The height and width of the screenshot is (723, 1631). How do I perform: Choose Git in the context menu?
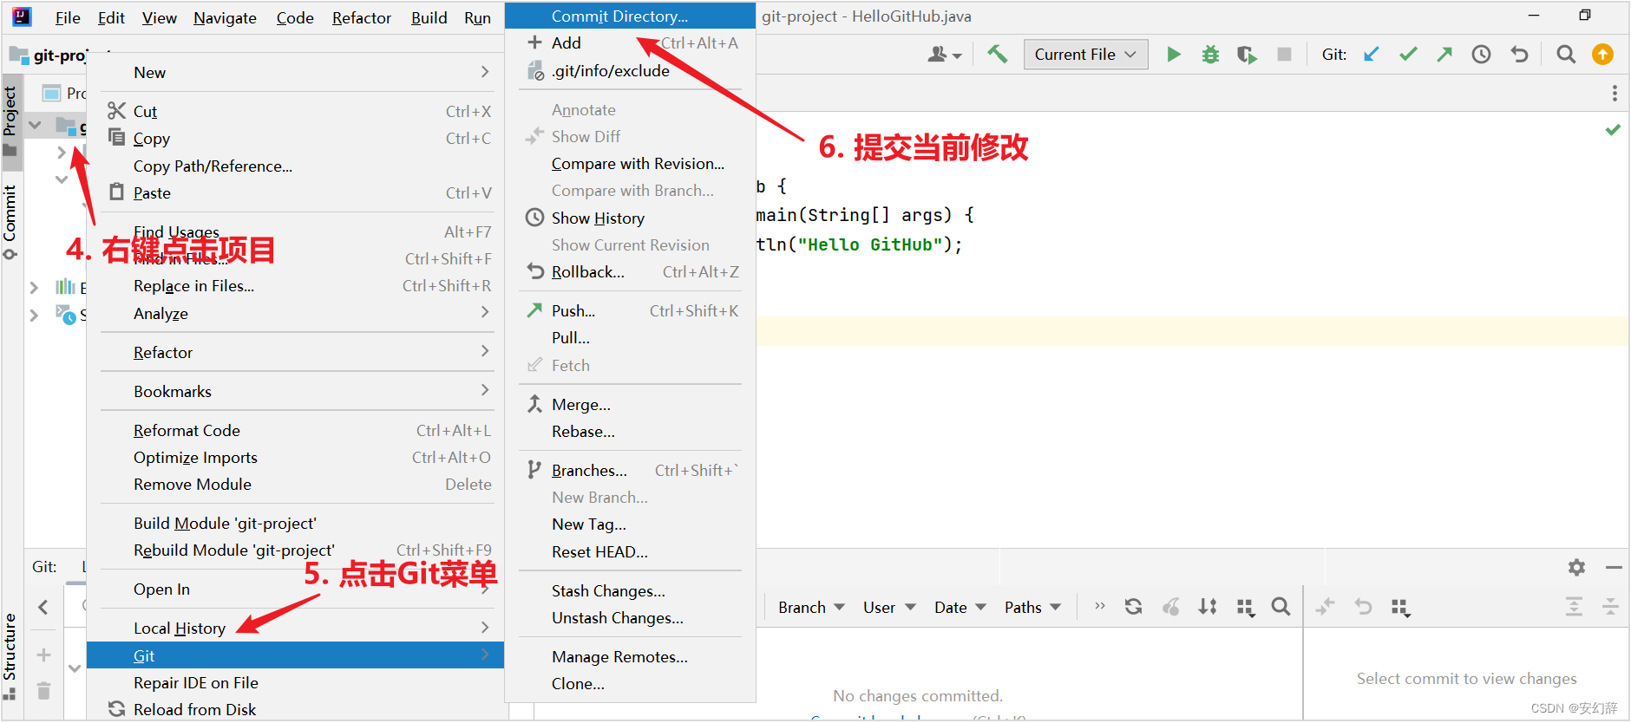(x=295, y=655)
